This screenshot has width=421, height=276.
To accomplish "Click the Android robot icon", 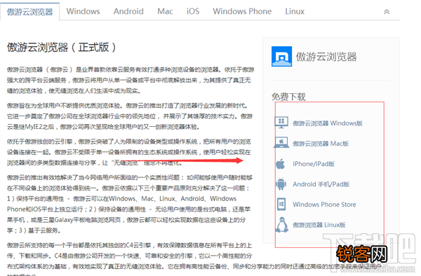I will [281, 184].
